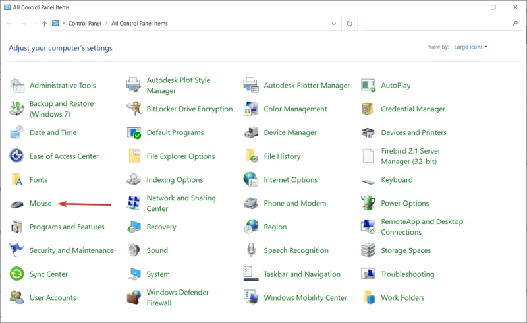Open RemoteApp and Desktop Connections link
The image size is (527, 323).
coord(422,227)
